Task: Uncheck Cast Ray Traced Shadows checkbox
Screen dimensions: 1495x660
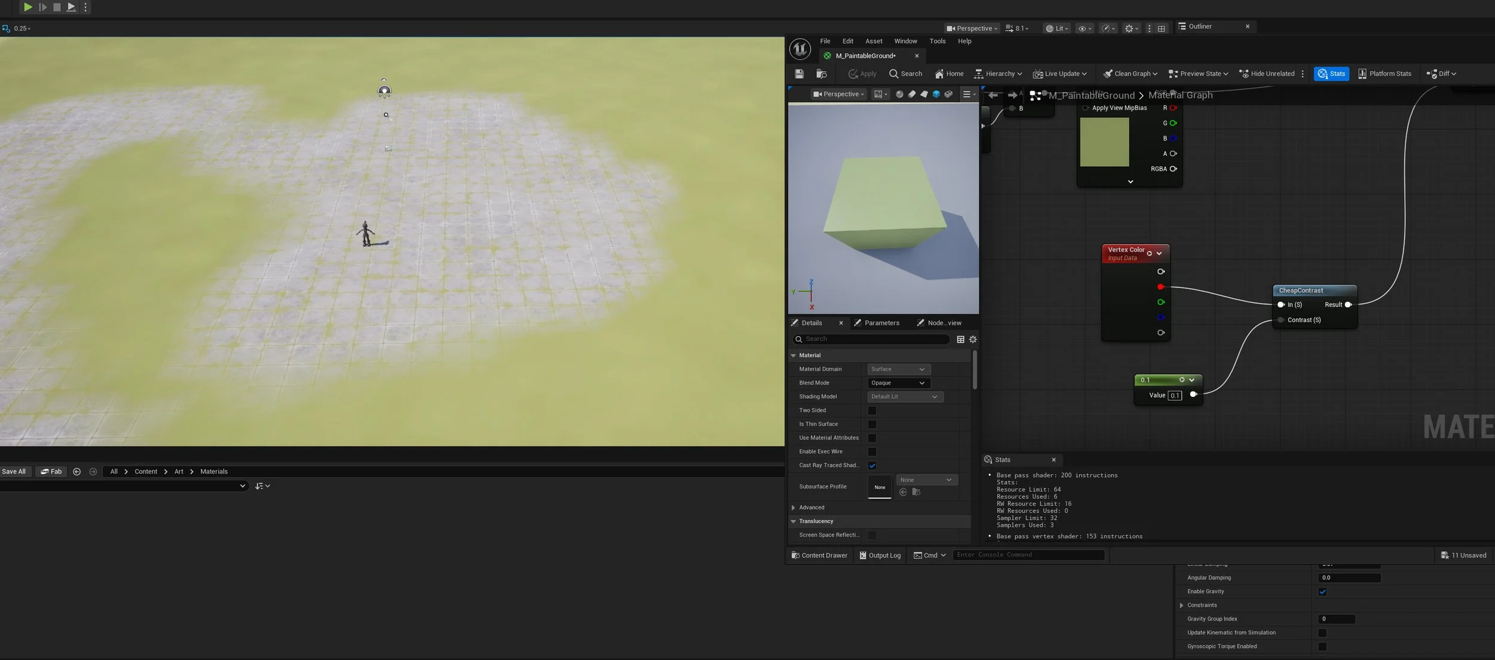Action: 872,466
